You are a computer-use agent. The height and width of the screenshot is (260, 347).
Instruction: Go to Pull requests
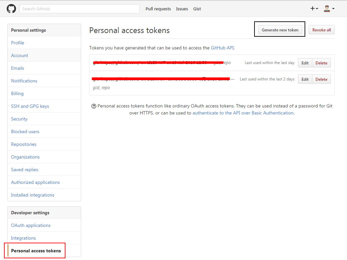[158, 9]
